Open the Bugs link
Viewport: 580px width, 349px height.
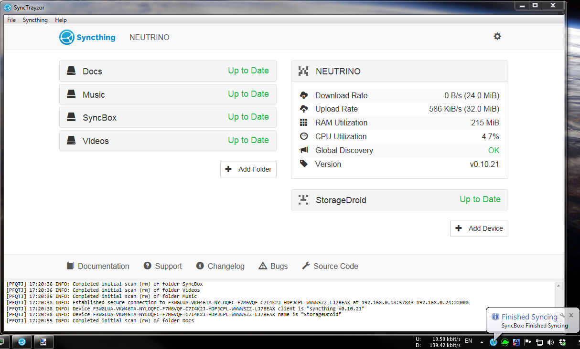point(273,266)
